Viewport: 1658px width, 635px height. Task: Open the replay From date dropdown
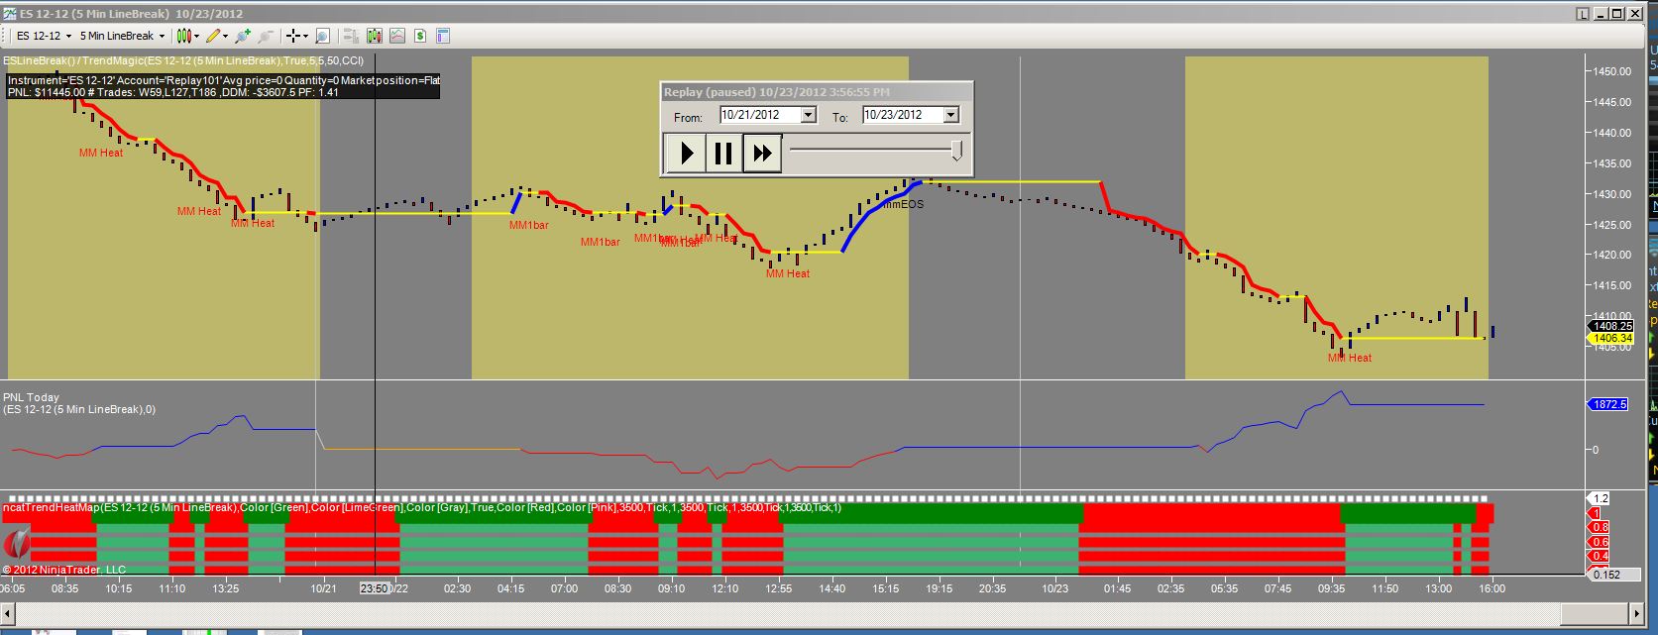[808, 115]
